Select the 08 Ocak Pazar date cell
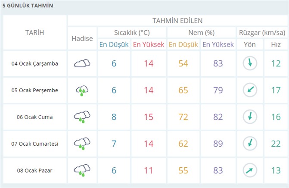 point(34,170)
